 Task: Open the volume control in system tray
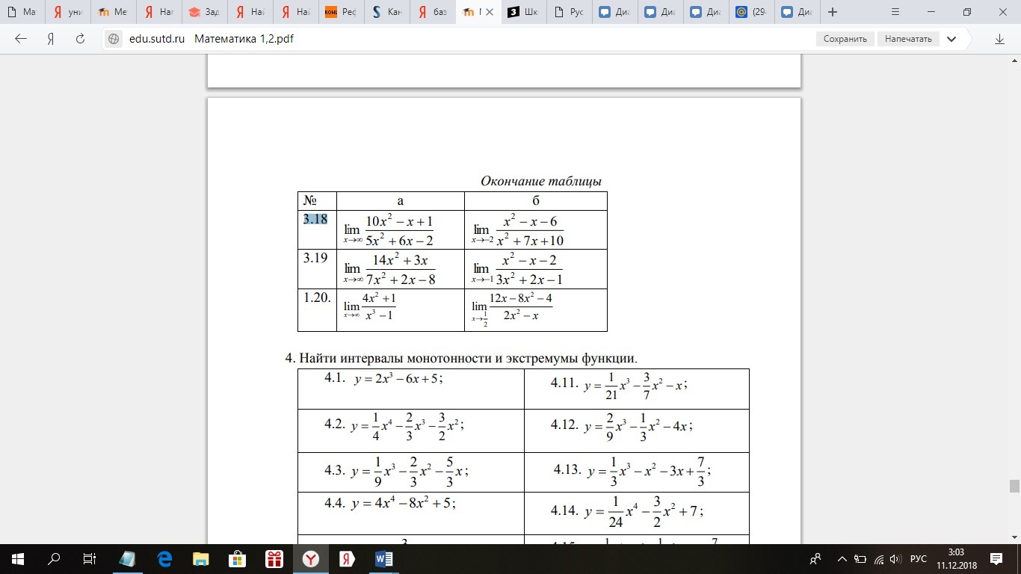(894, 558)
